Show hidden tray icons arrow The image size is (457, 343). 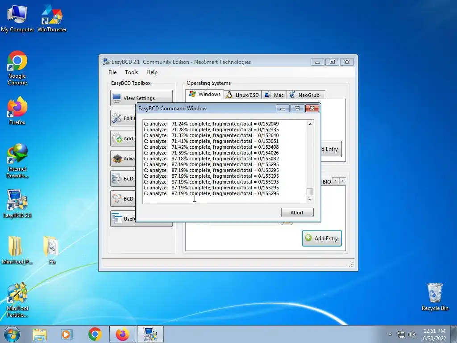[x=390, y=335]
